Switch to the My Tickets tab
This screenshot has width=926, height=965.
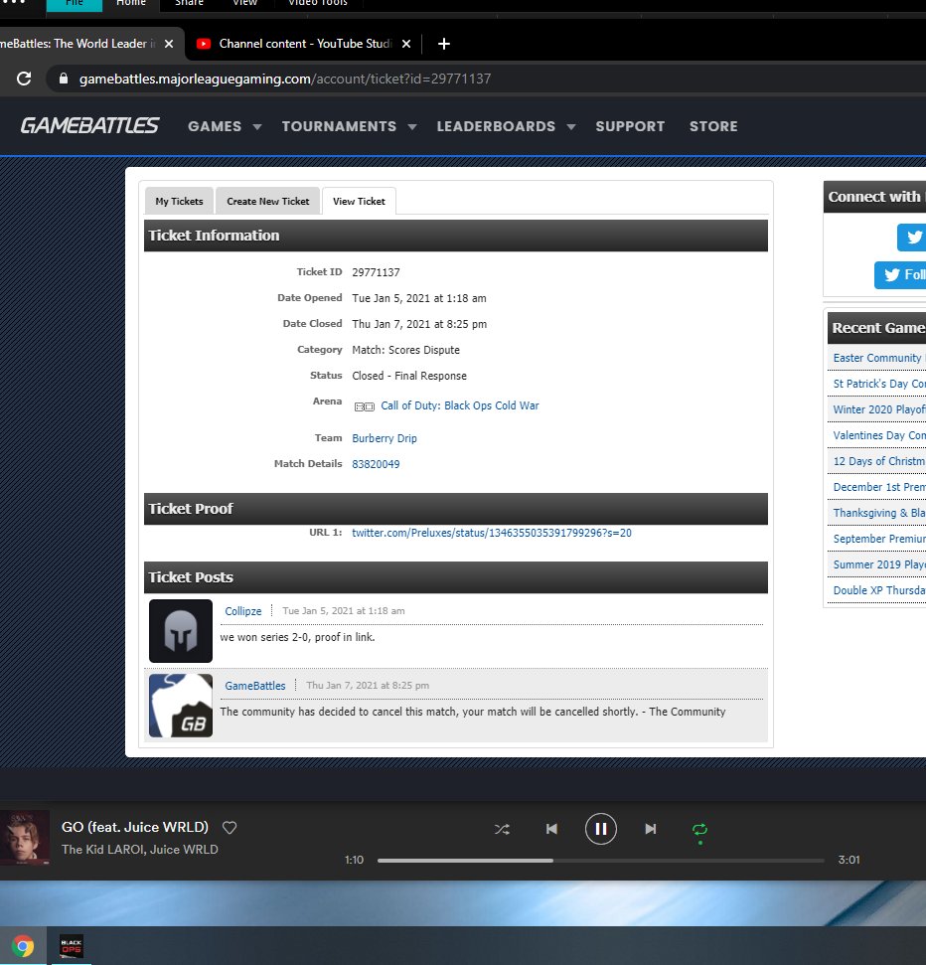pos(179,201)
